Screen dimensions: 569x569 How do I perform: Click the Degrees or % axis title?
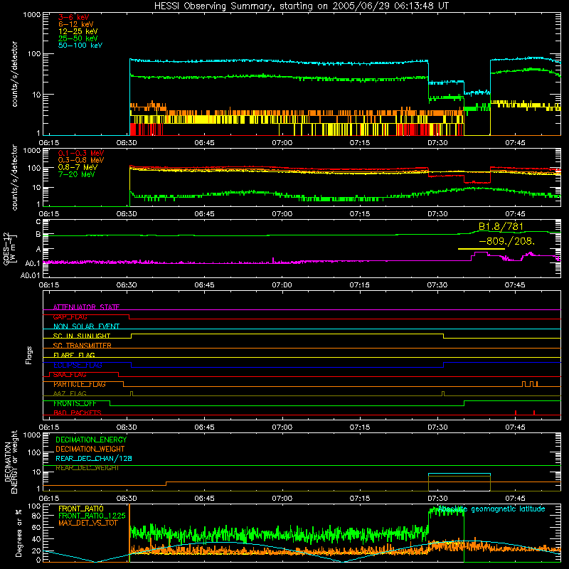click(18, 533)
